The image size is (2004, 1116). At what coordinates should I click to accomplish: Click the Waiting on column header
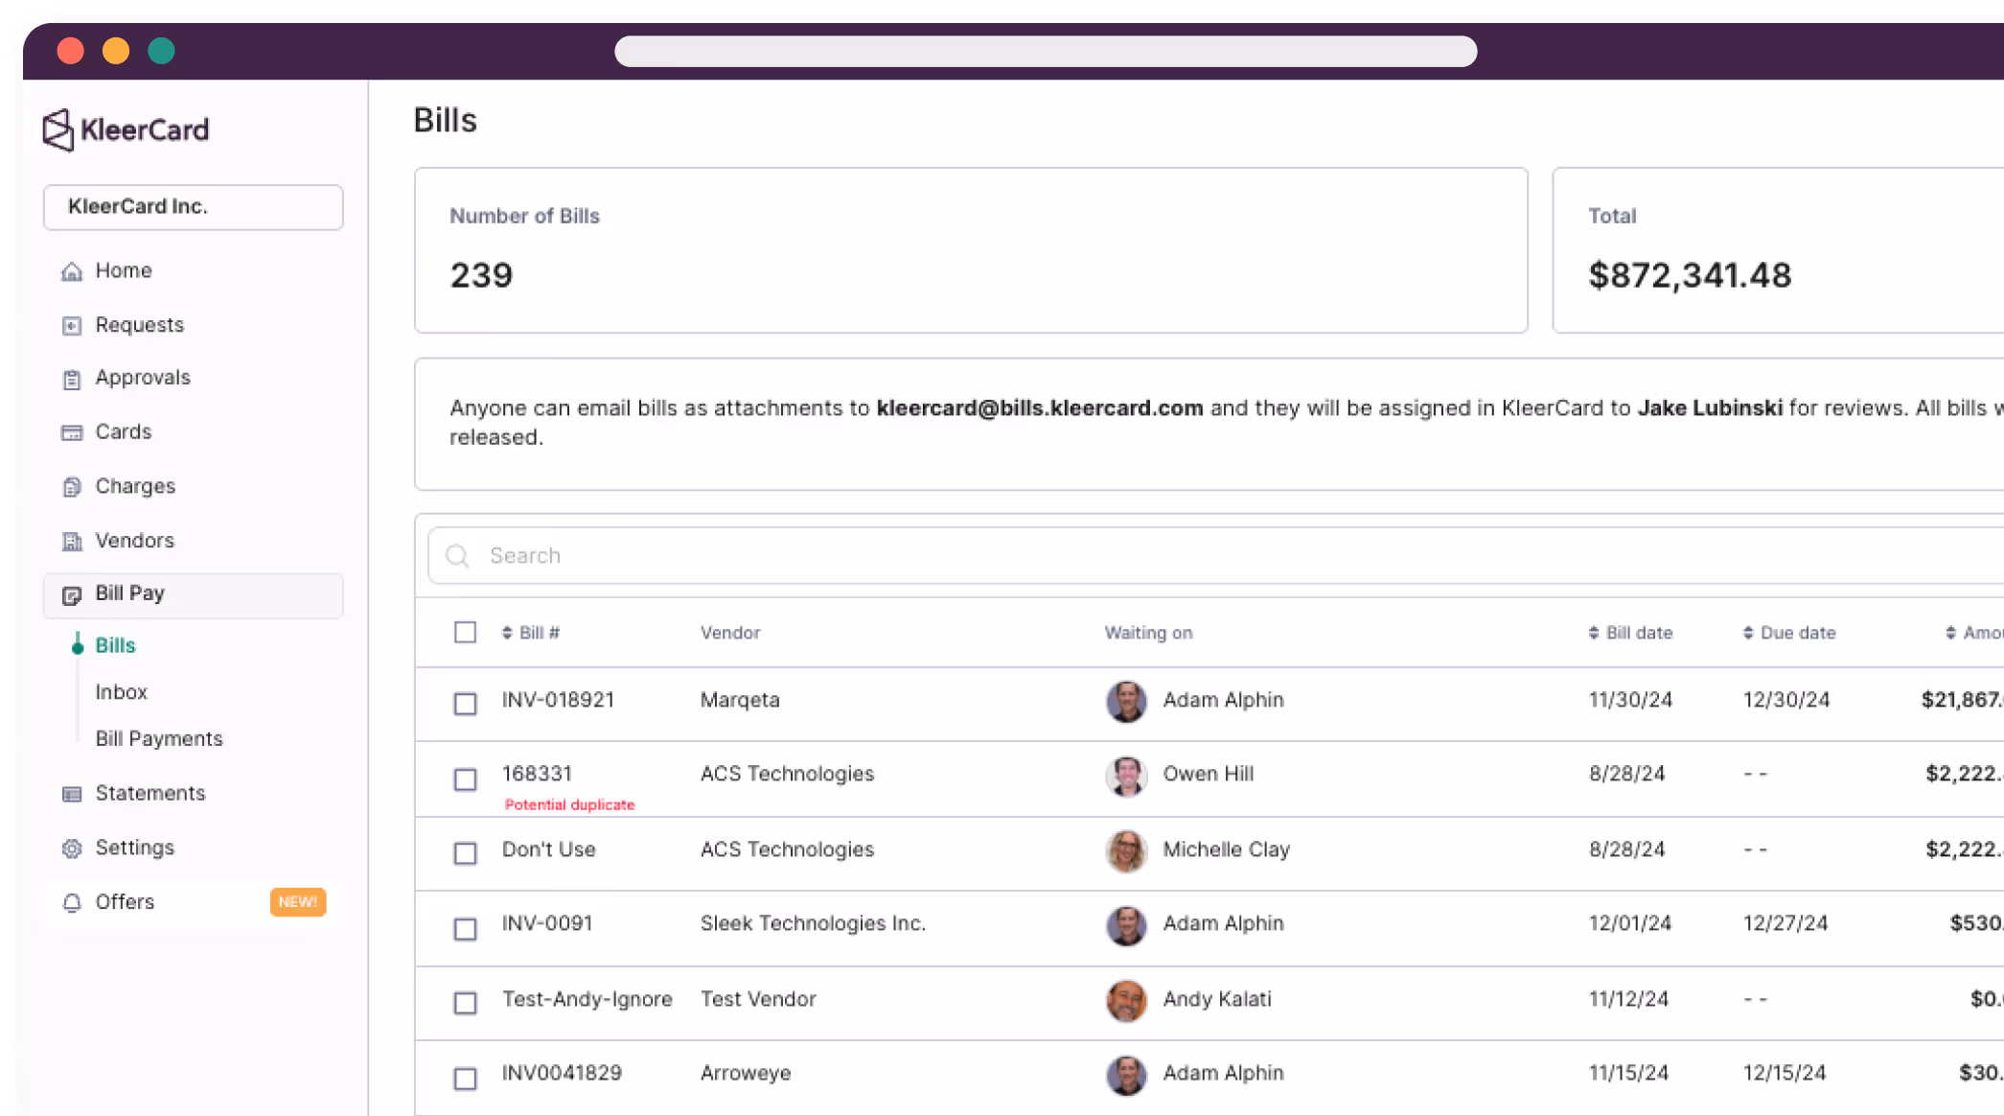coord(1148,633)
